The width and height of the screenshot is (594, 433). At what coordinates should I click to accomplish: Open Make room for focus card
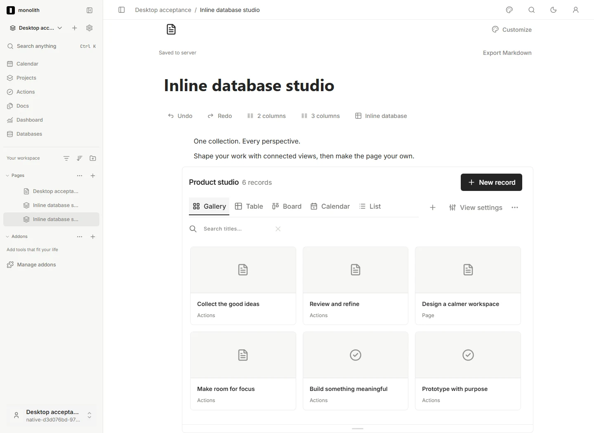(x=243, y=371)
